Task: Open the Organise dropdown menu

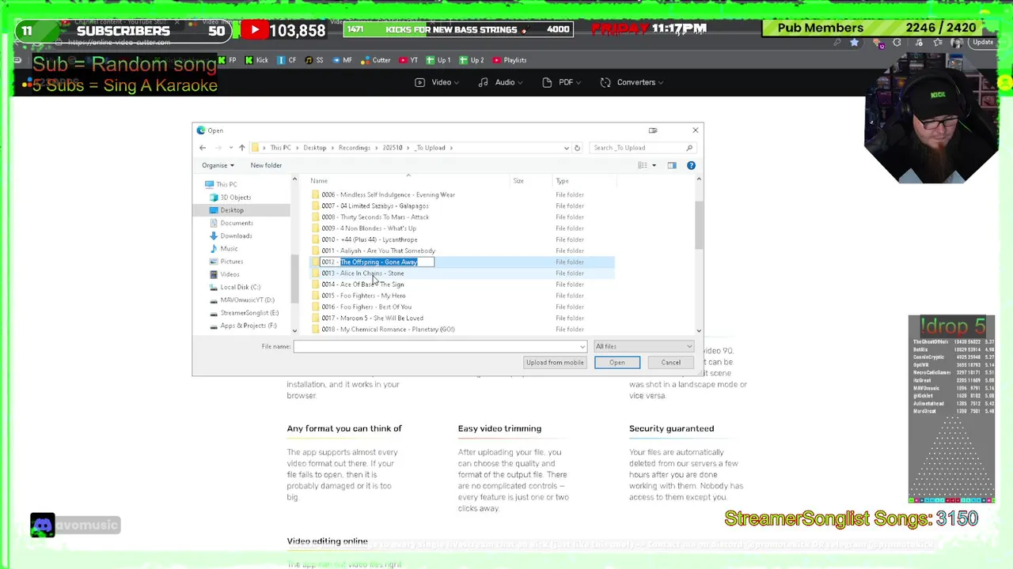Action: click(x=218, y=165)
